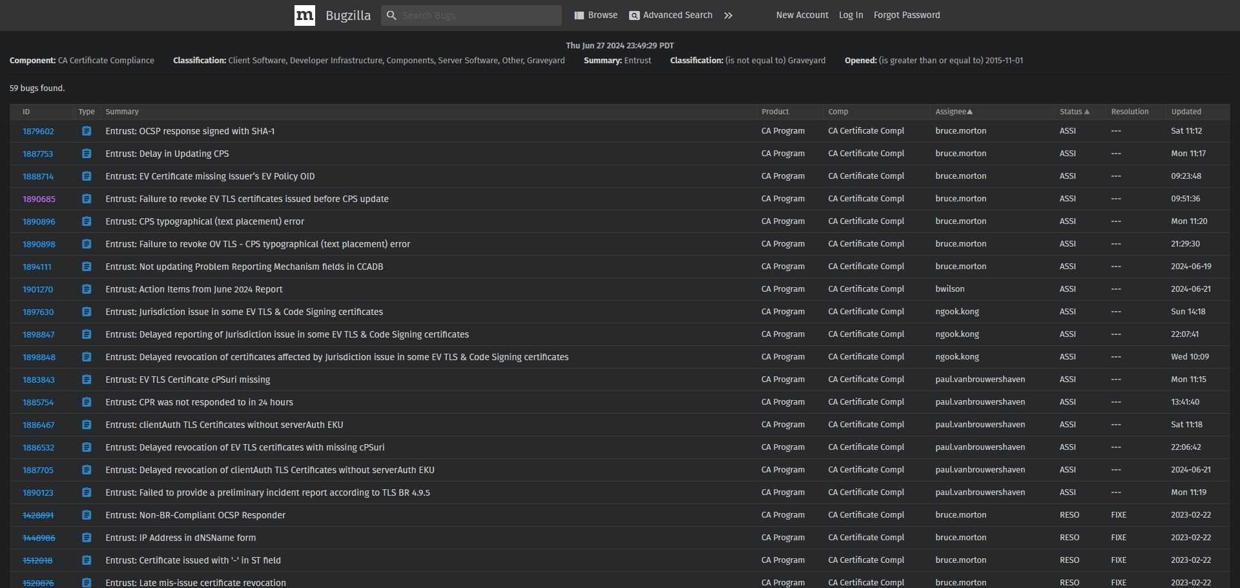Viewport: 1240px width, 588px height.
Task: Sort bug list by ID column
Action: point(26,112)
